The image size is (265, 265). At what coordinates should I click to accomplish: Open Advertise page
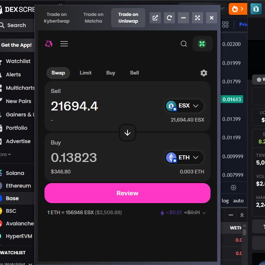click(x=17, y=141)
